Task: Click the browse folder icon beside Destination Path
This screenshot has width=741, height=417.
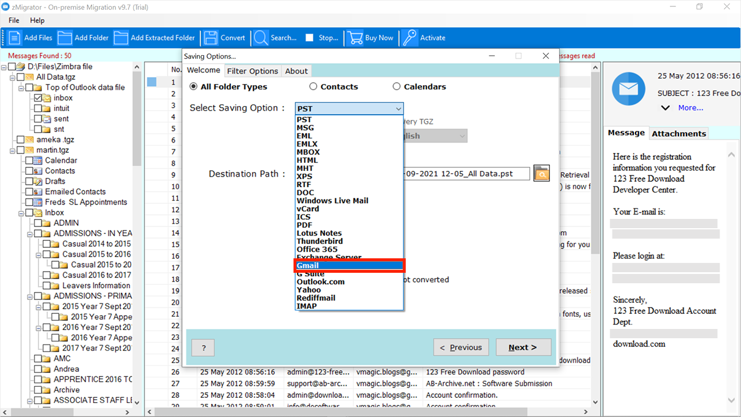Action: click(541, 173)
